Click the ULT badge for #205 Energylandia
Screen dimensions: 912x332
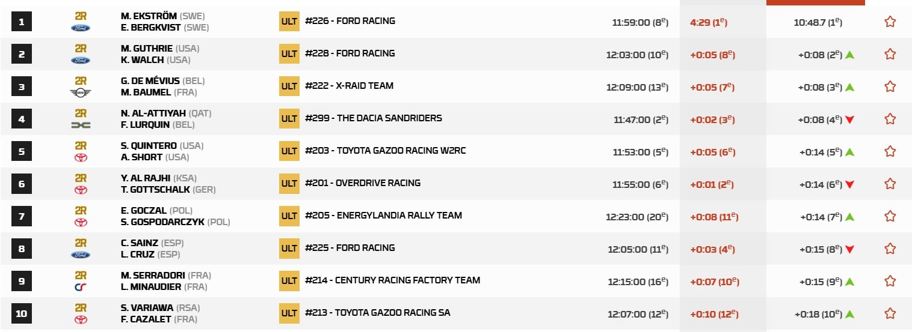pos(289,216)
